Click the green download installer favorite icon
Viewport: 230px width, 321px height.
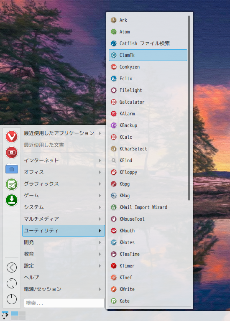(x=12, y=200)
